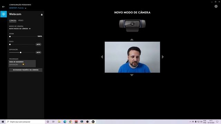Launch Microsoft Edge from taskbar
Viewport: 221px width, 124px height.
pyautogui.click(x=65, y=122)
